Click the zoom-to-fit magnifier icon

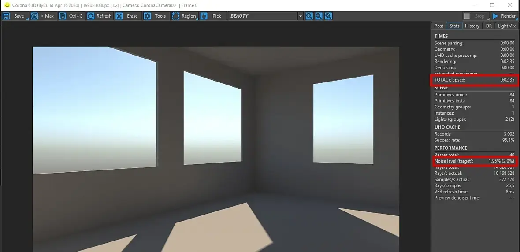(x=328, y=16)
